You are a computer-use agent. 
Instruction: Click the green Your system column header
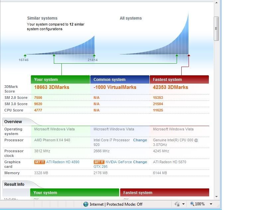pyautogui.click(x=60, y=80)
